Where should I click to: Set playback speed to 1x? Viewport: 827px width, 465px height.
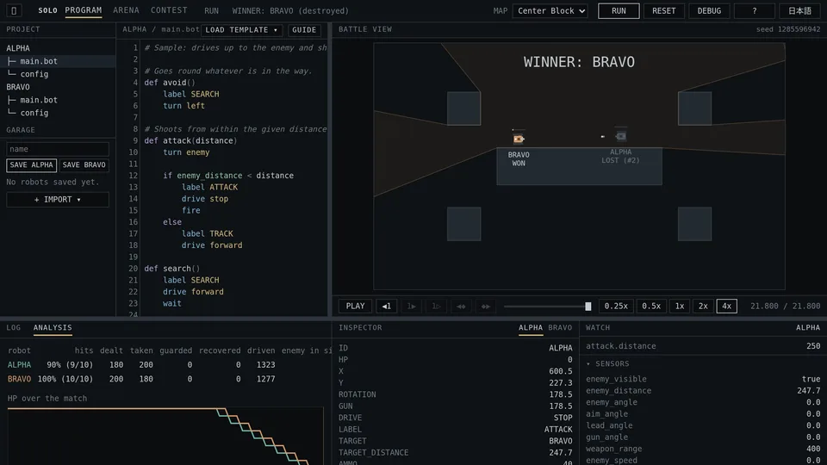(x=680, y=306)
